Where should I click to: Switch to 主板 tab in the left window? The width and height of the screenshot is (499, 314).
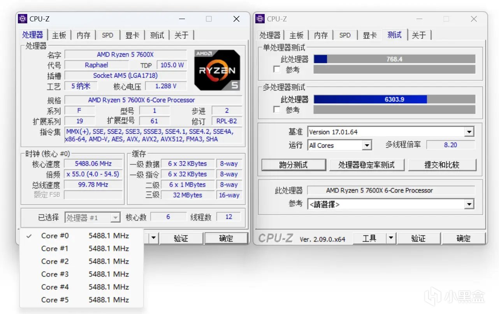59,35
